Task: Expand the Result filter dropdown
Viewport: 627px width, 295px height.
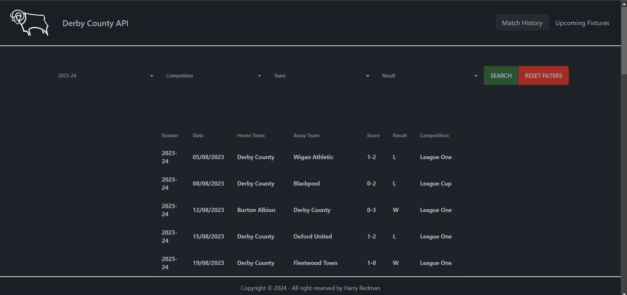Action: (429, 75)
